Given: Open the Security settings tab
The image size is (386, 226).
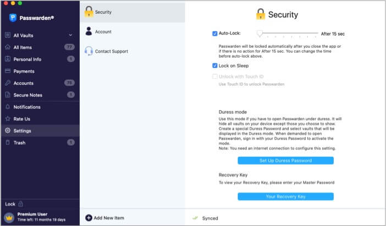Looking at the screenshot, I should click(133, 12).
